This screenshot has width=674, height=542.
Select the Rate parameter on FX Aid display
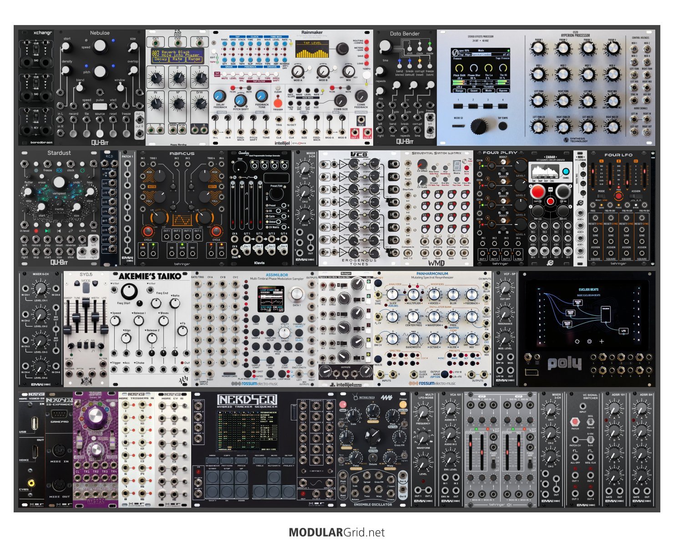click(177, 59)
